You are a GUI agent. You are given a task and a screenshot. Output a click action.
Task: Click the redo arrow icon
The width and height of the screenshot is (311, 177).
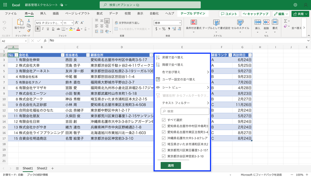point(4,29)
